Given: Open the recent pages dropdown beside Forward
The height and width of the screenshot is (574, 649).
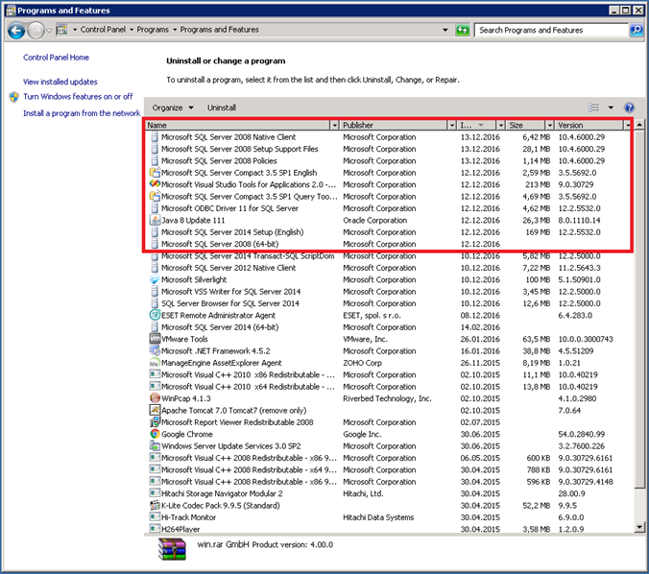Looking at the screenshot, I should coord(49,30).
